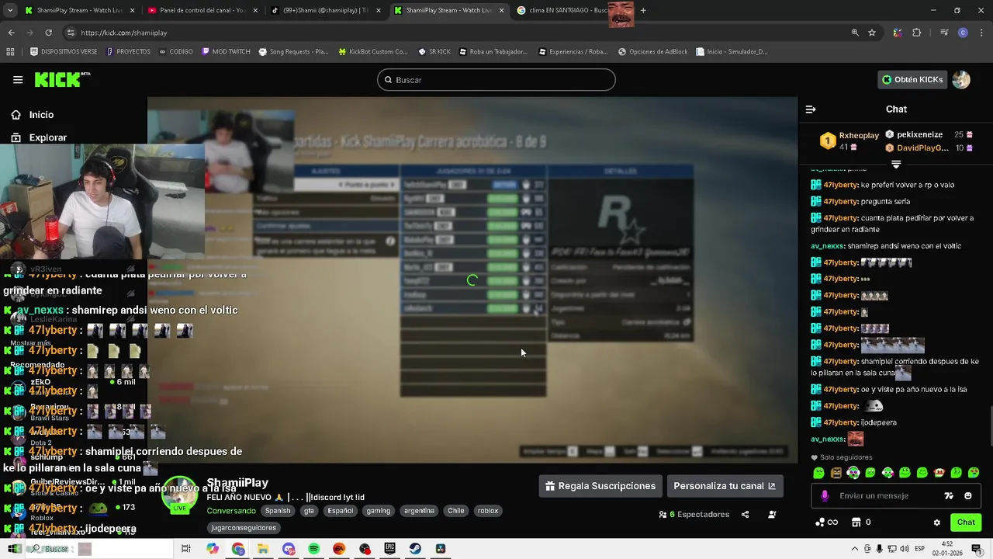Open Epic Games from the taskbar

tap(390, 549)
